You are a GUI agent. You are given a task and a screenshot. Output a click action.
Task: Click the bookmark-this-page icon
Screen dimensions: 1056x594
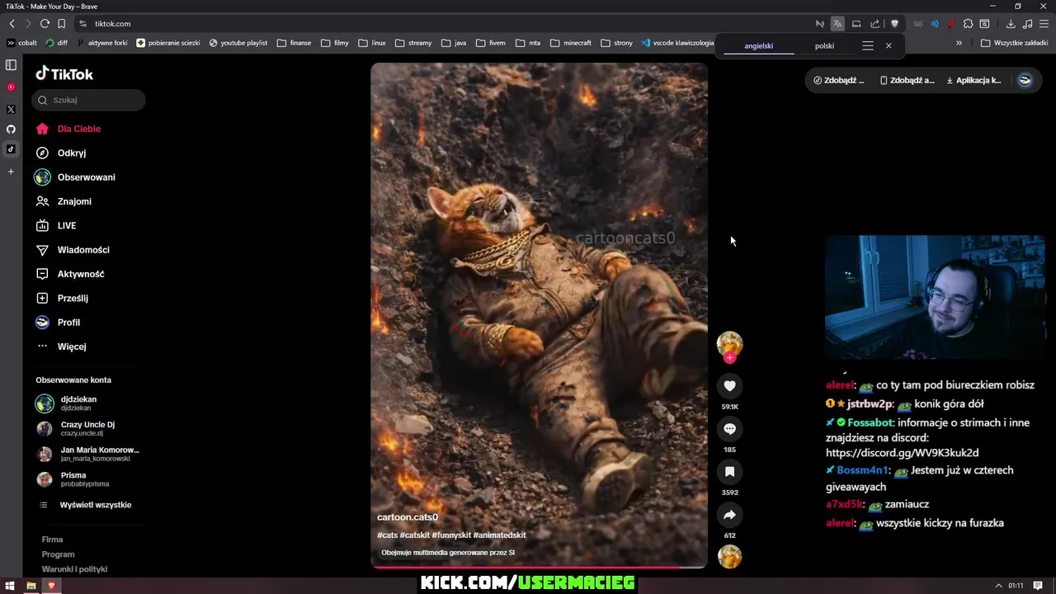(x=61, y=24)
